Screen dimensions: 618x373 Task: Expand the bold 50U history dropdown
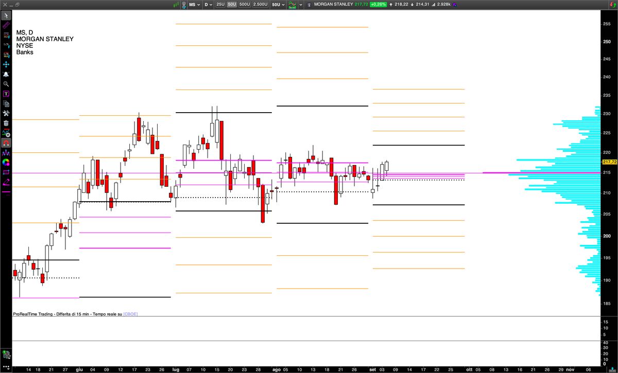click(278, 4)
